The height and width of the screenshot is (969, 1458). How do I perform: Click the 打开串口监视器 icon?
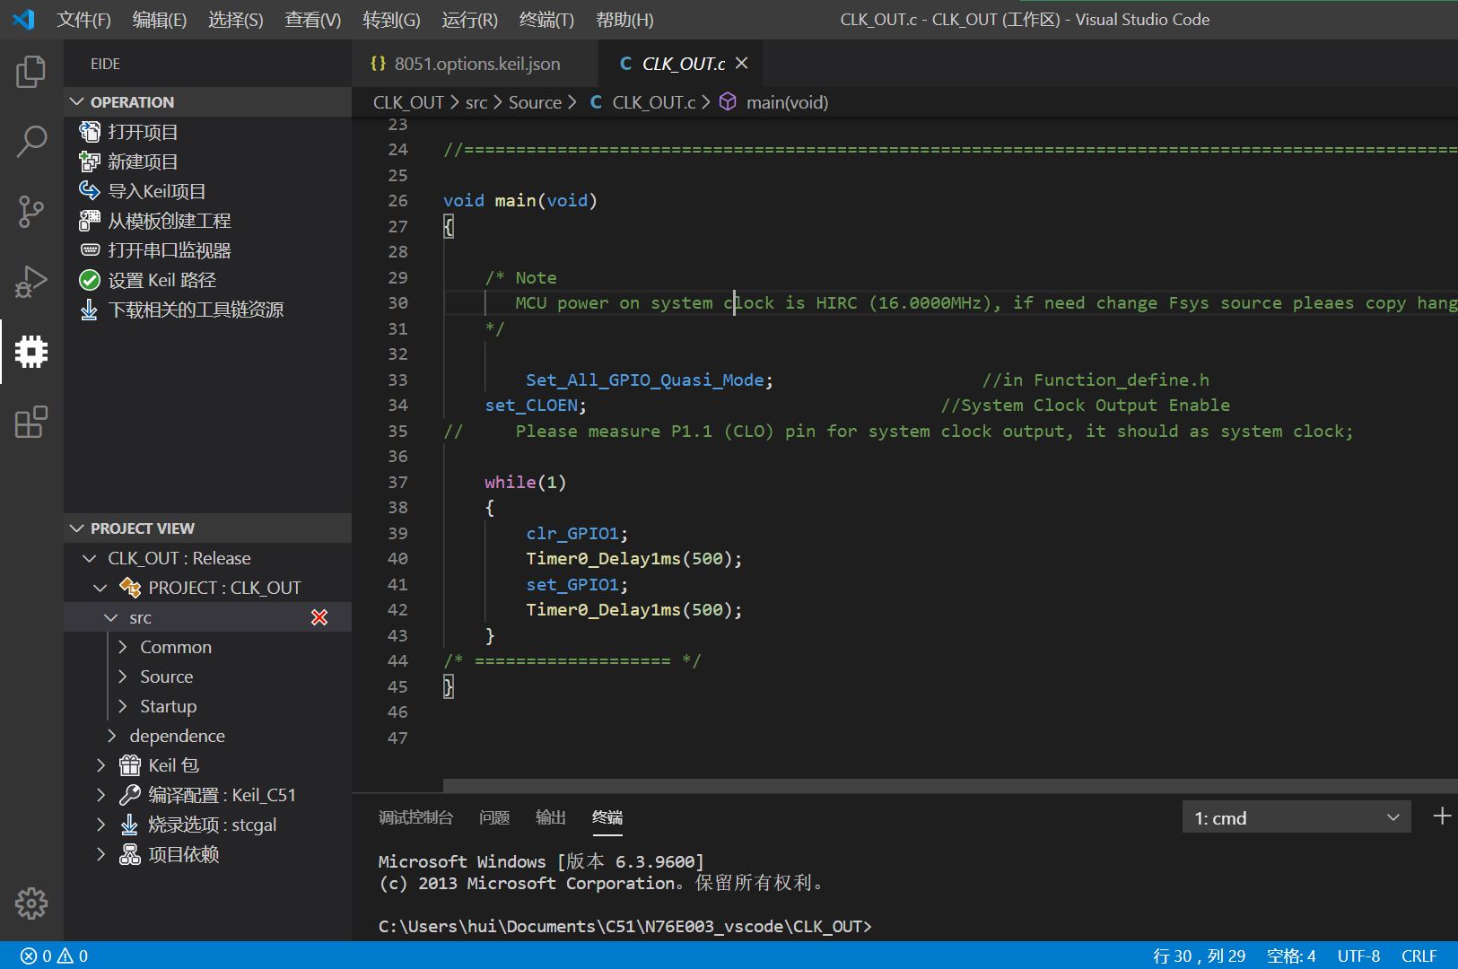click(90, 250)
